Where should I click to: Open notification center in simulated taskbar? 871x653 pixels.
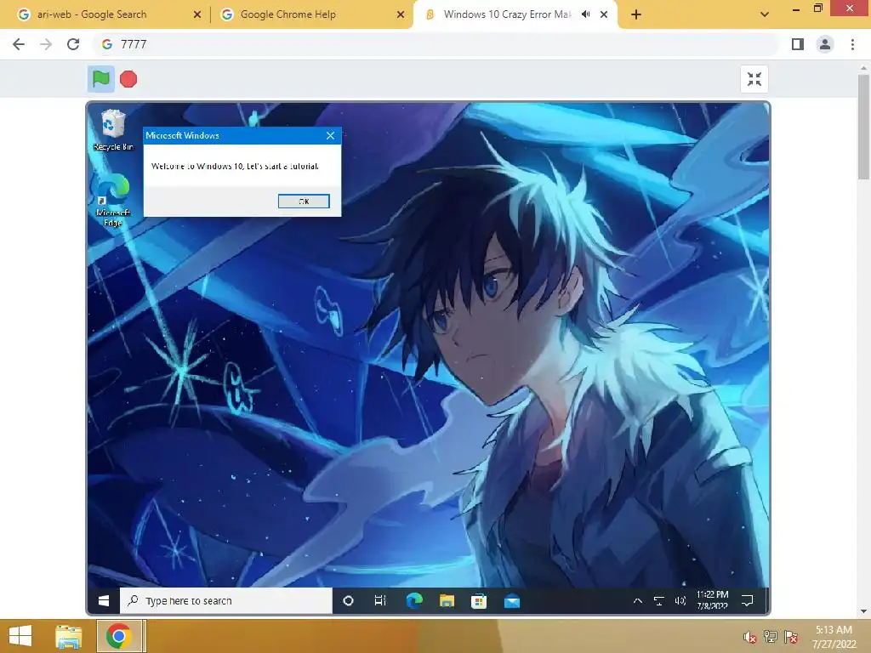point(748,601)
